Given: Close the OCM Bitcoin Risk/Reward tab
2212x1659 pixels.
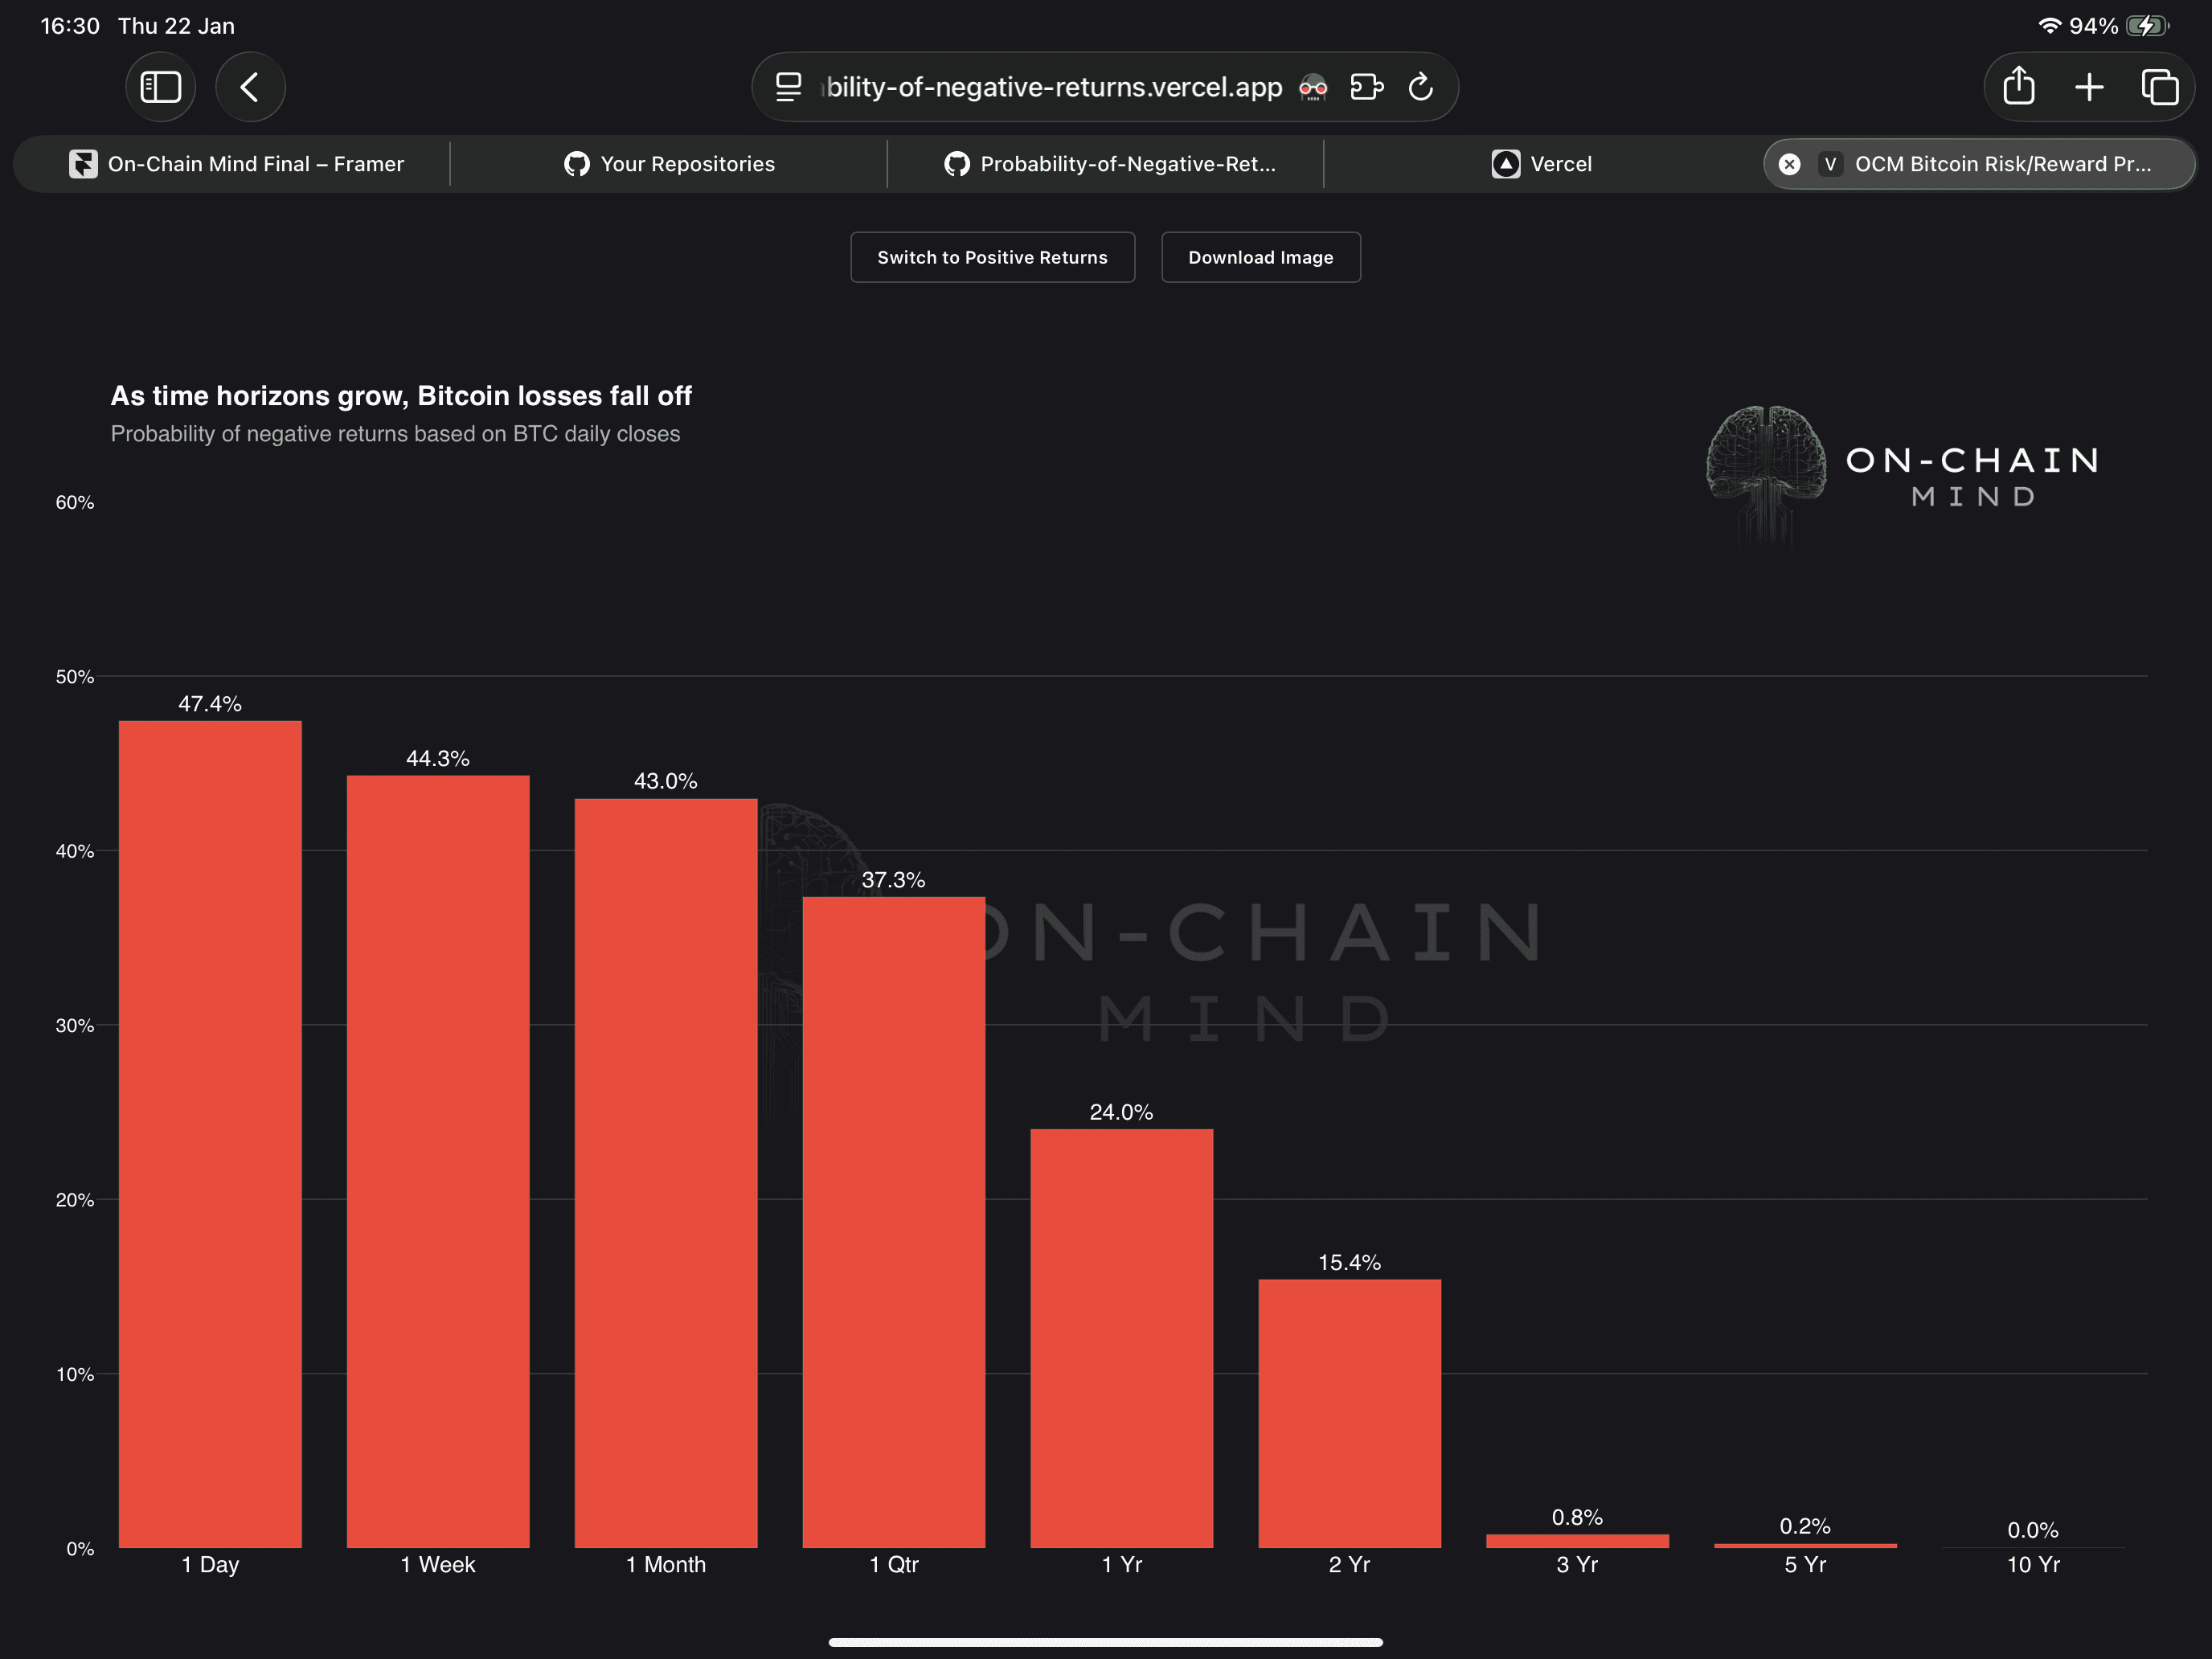Looking at the screenshot, I should 1789,164.
